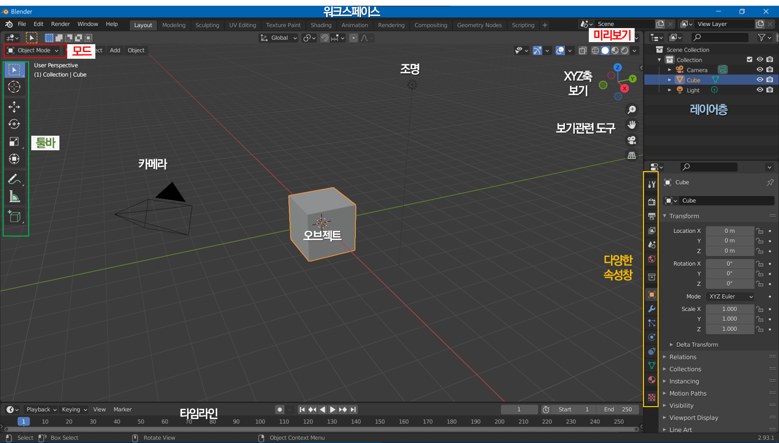
Task: Open the Render menu
Action: (x=60, y=24)
